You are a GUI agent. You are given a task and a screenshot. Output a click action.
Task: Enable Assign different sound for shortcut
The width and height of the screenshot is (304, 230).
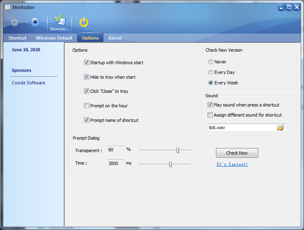(x=210, y=115)
